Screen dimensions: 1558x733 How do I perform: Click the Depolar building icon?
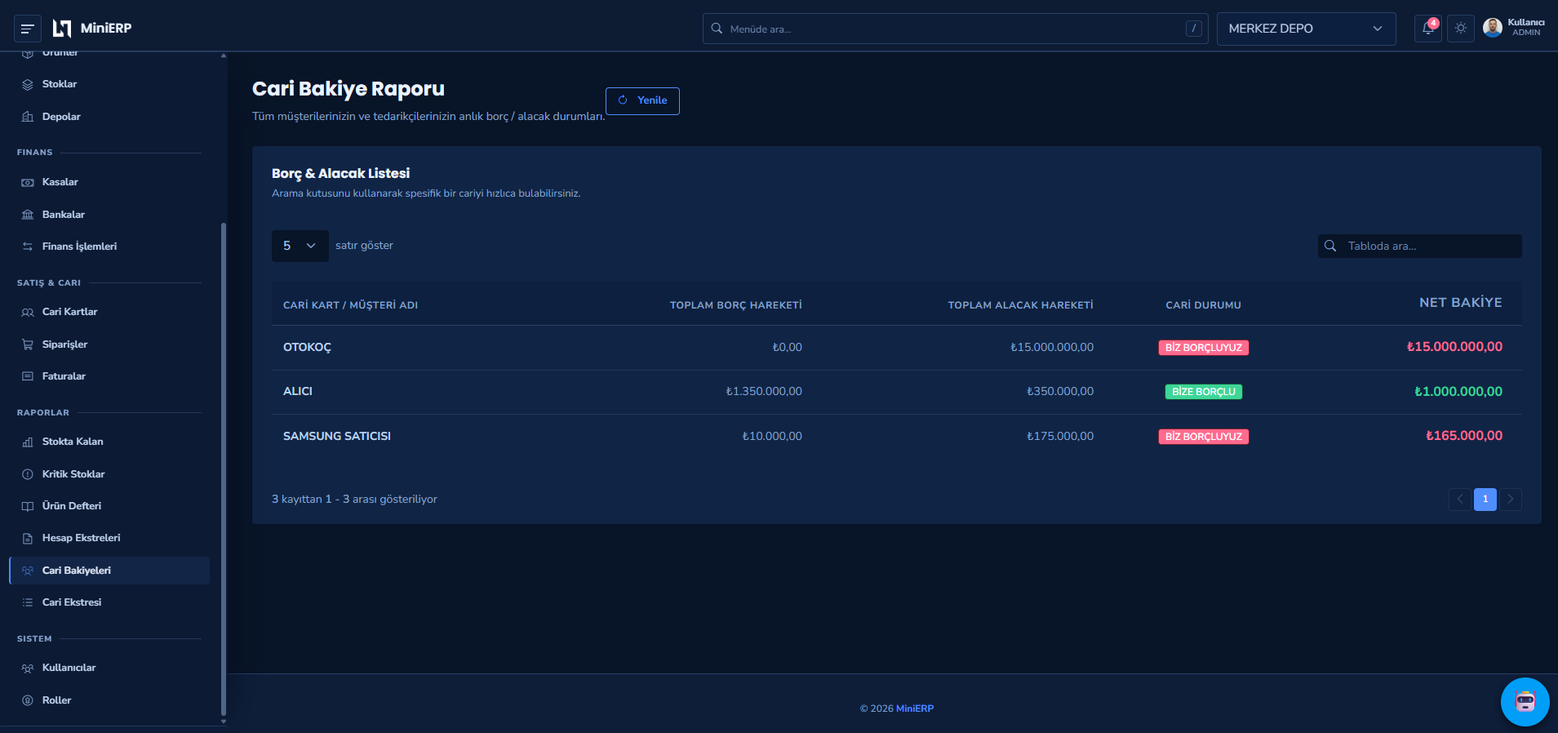28,117
